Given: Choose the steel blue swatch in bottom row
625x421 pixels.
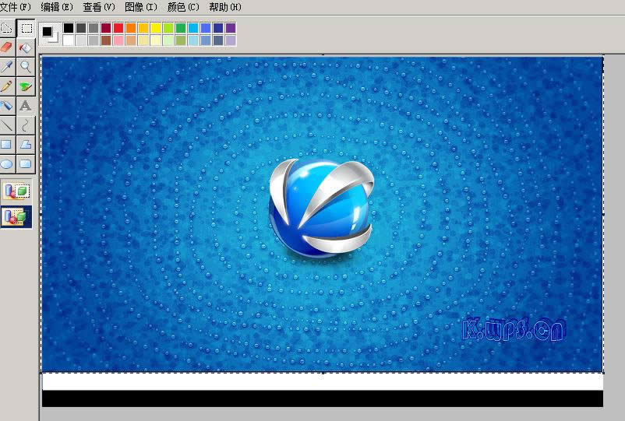Looking at the screenshot, I should click(x=206, y=40).
